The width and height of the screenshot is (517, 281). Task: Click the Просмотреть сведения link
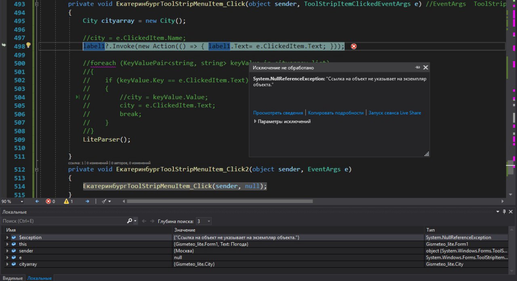click(x=278, y=113)
